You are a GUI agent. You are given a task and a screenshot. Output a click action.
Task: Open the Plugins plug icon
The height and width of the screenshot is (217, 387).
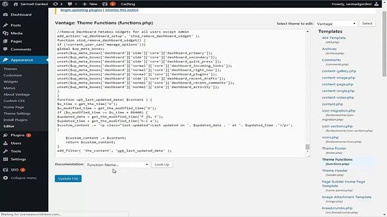(x=5, y=135)
